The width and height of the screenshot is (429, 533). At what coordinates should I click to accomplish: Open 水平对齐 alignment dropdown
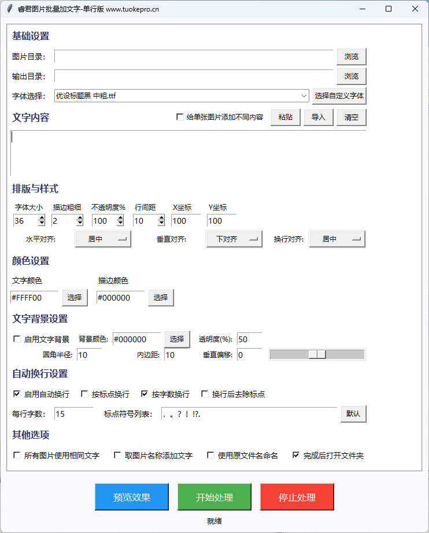point(103,239)
